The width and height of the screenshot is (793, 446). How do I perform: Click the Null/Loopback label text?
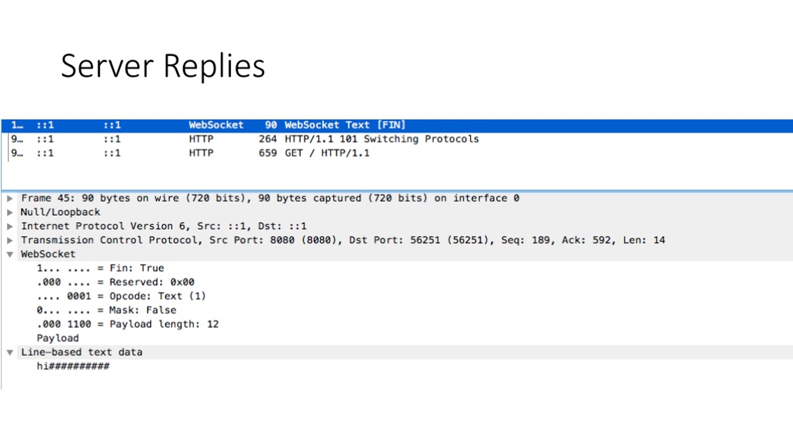[x=60, y=212]
